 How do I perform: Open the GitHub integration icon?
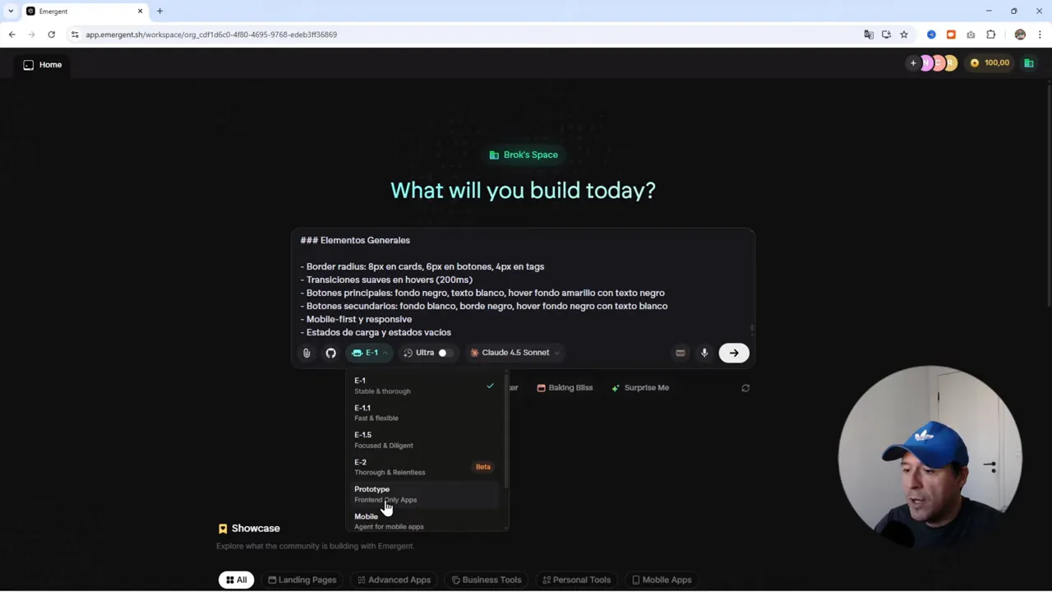coord(330,353)
